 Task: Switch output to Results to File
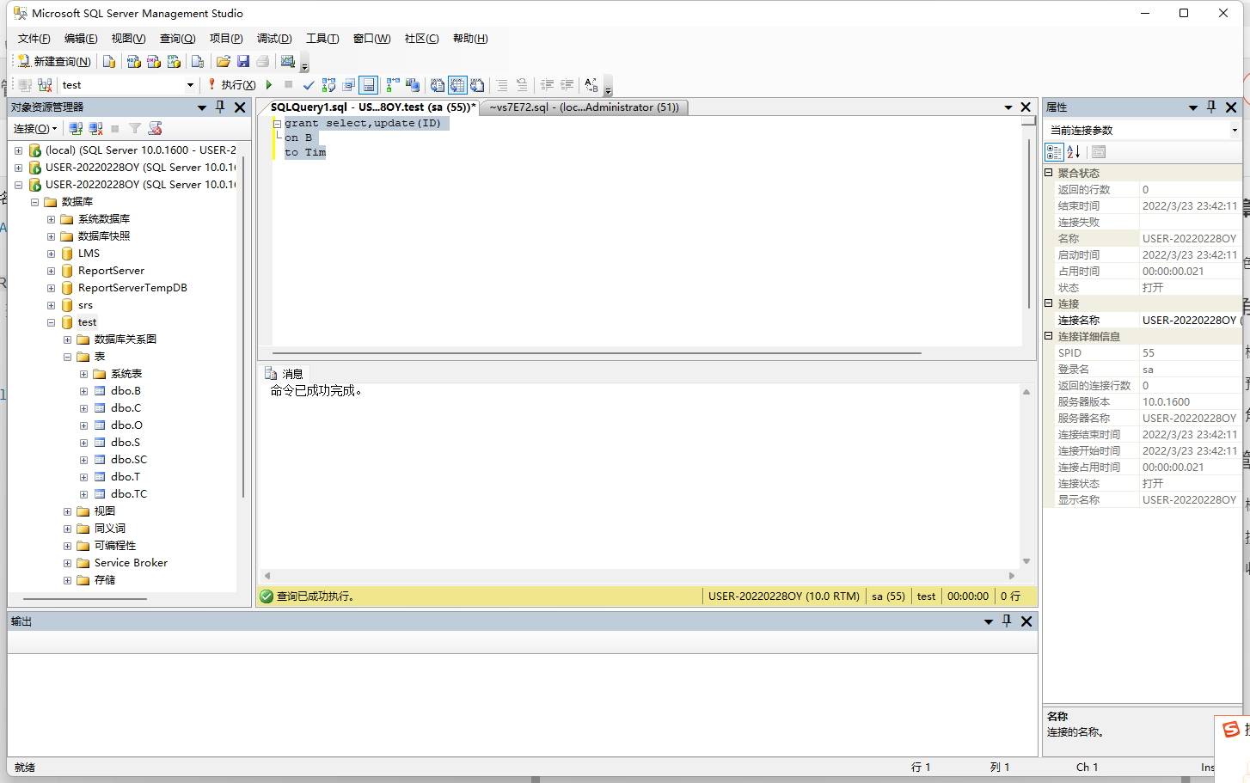click(x=477, y=85)
